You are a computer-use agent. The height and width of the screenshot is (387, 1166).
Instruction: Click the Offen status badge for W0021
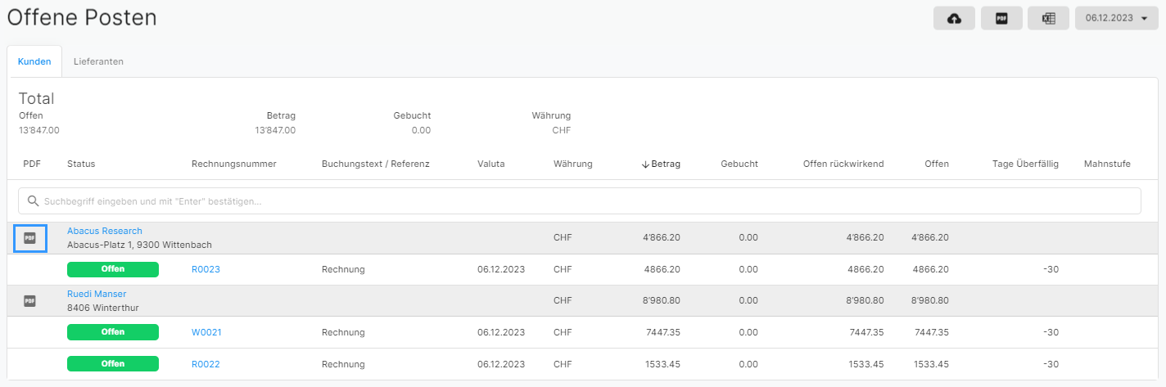tap(113, 332)
